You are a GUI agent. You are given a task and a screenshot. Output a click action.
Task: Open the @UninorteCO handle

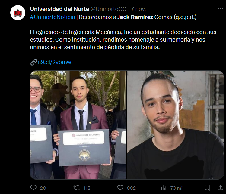(108, 9)
